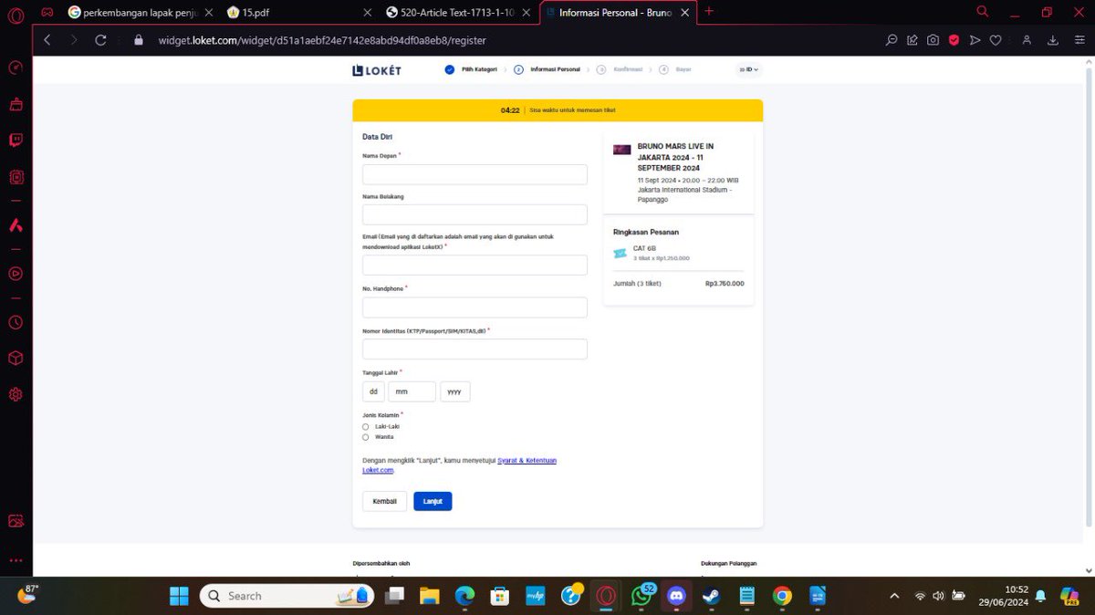Open Discord from the taskbar

pyautogui.click(x=676, y=596)
